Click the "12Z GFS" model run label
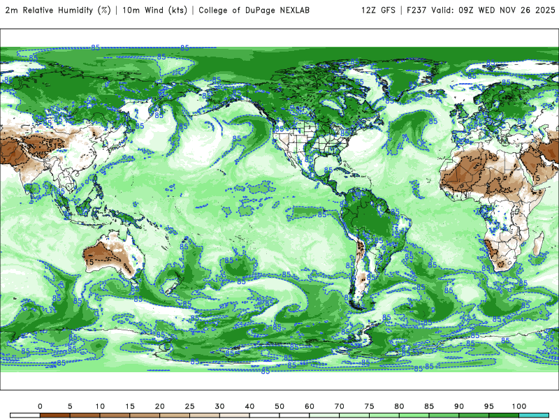Screen dimensions: 559x419 tap(378, 10)
